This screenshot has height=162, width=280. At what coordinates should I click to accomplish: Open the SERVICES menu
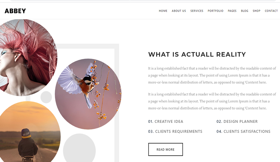tap(197, 11)
